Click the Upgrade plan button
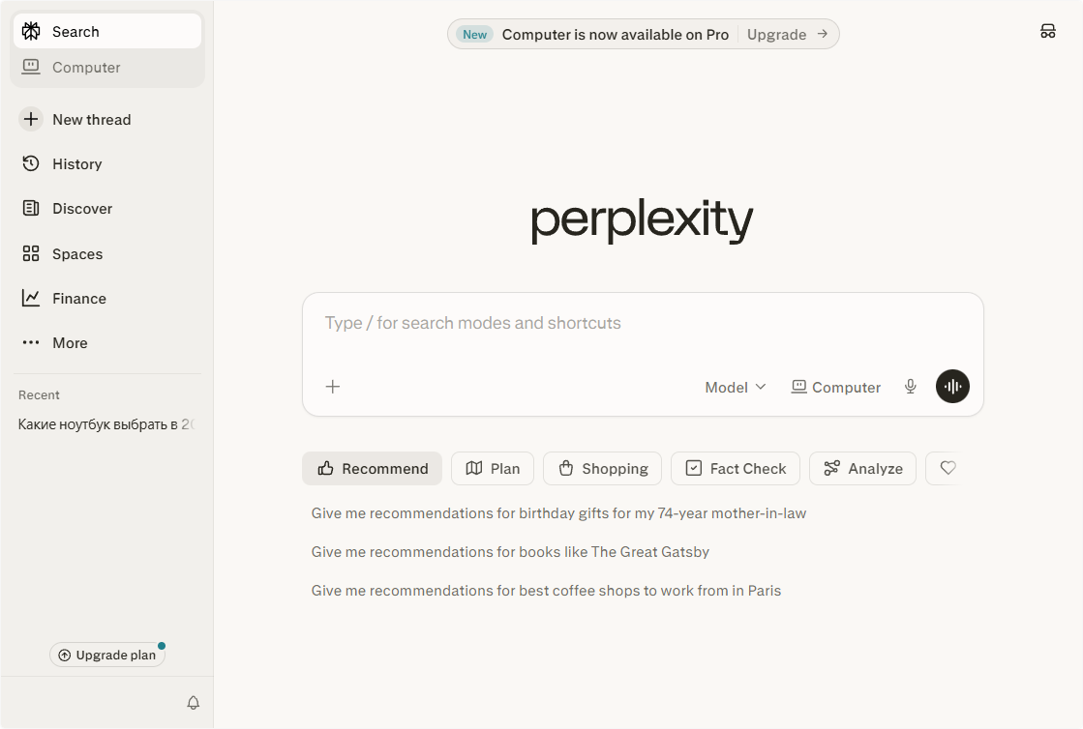 [107, 656]
